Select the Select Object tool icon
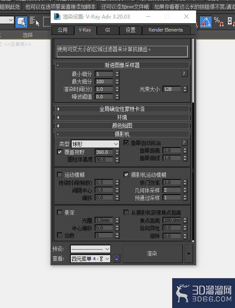The height and width of the screenshot is (308, 235). (21, 22)
